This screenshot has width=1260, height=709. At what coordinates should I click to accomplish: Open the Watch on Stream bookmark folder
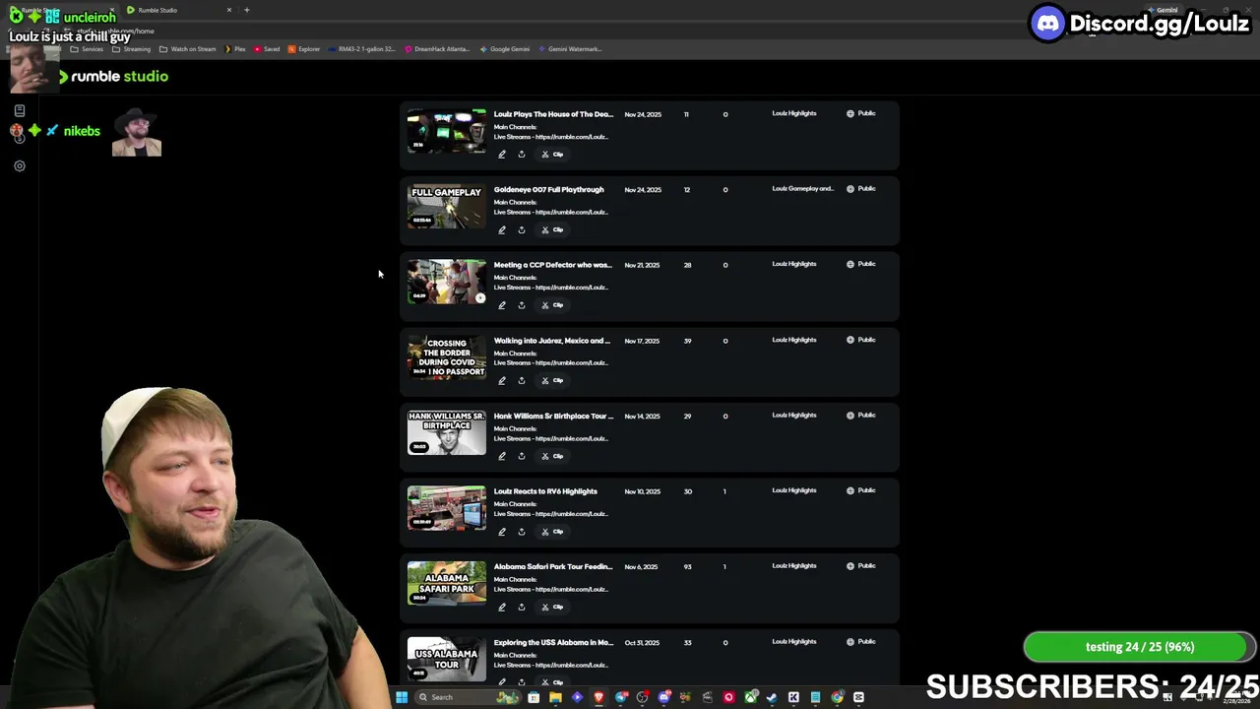tap(188, 49)
